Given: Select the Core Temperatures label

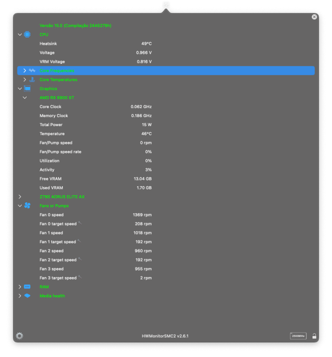Looking at the screenshot, I should coord(58,79).
